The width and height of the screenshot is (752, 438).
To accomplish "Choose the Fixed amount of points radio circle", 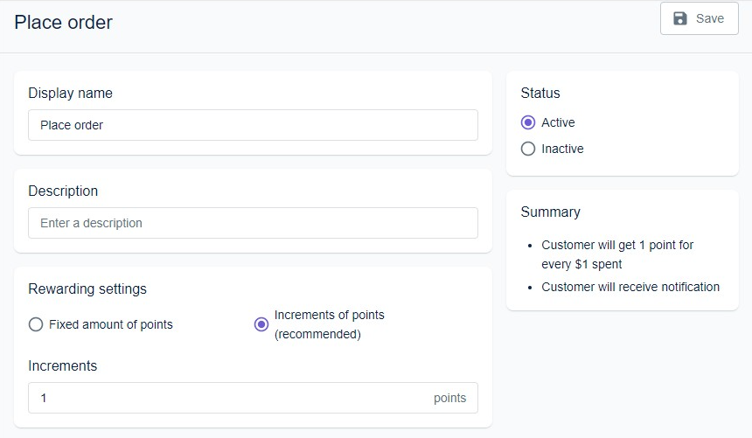I will point(36,324).
